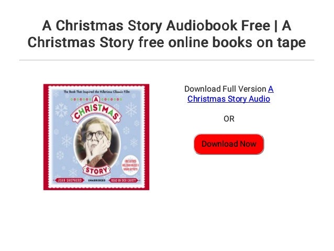Image resolution: width=334 pixels, height=251 pixels.
Task: Click the Jean Shepherd author label
Action: [x=70, y=180]
